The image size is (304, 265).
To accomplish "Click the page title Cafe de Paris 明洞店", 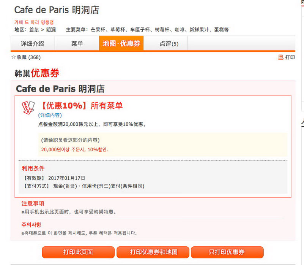I will 57,10.
